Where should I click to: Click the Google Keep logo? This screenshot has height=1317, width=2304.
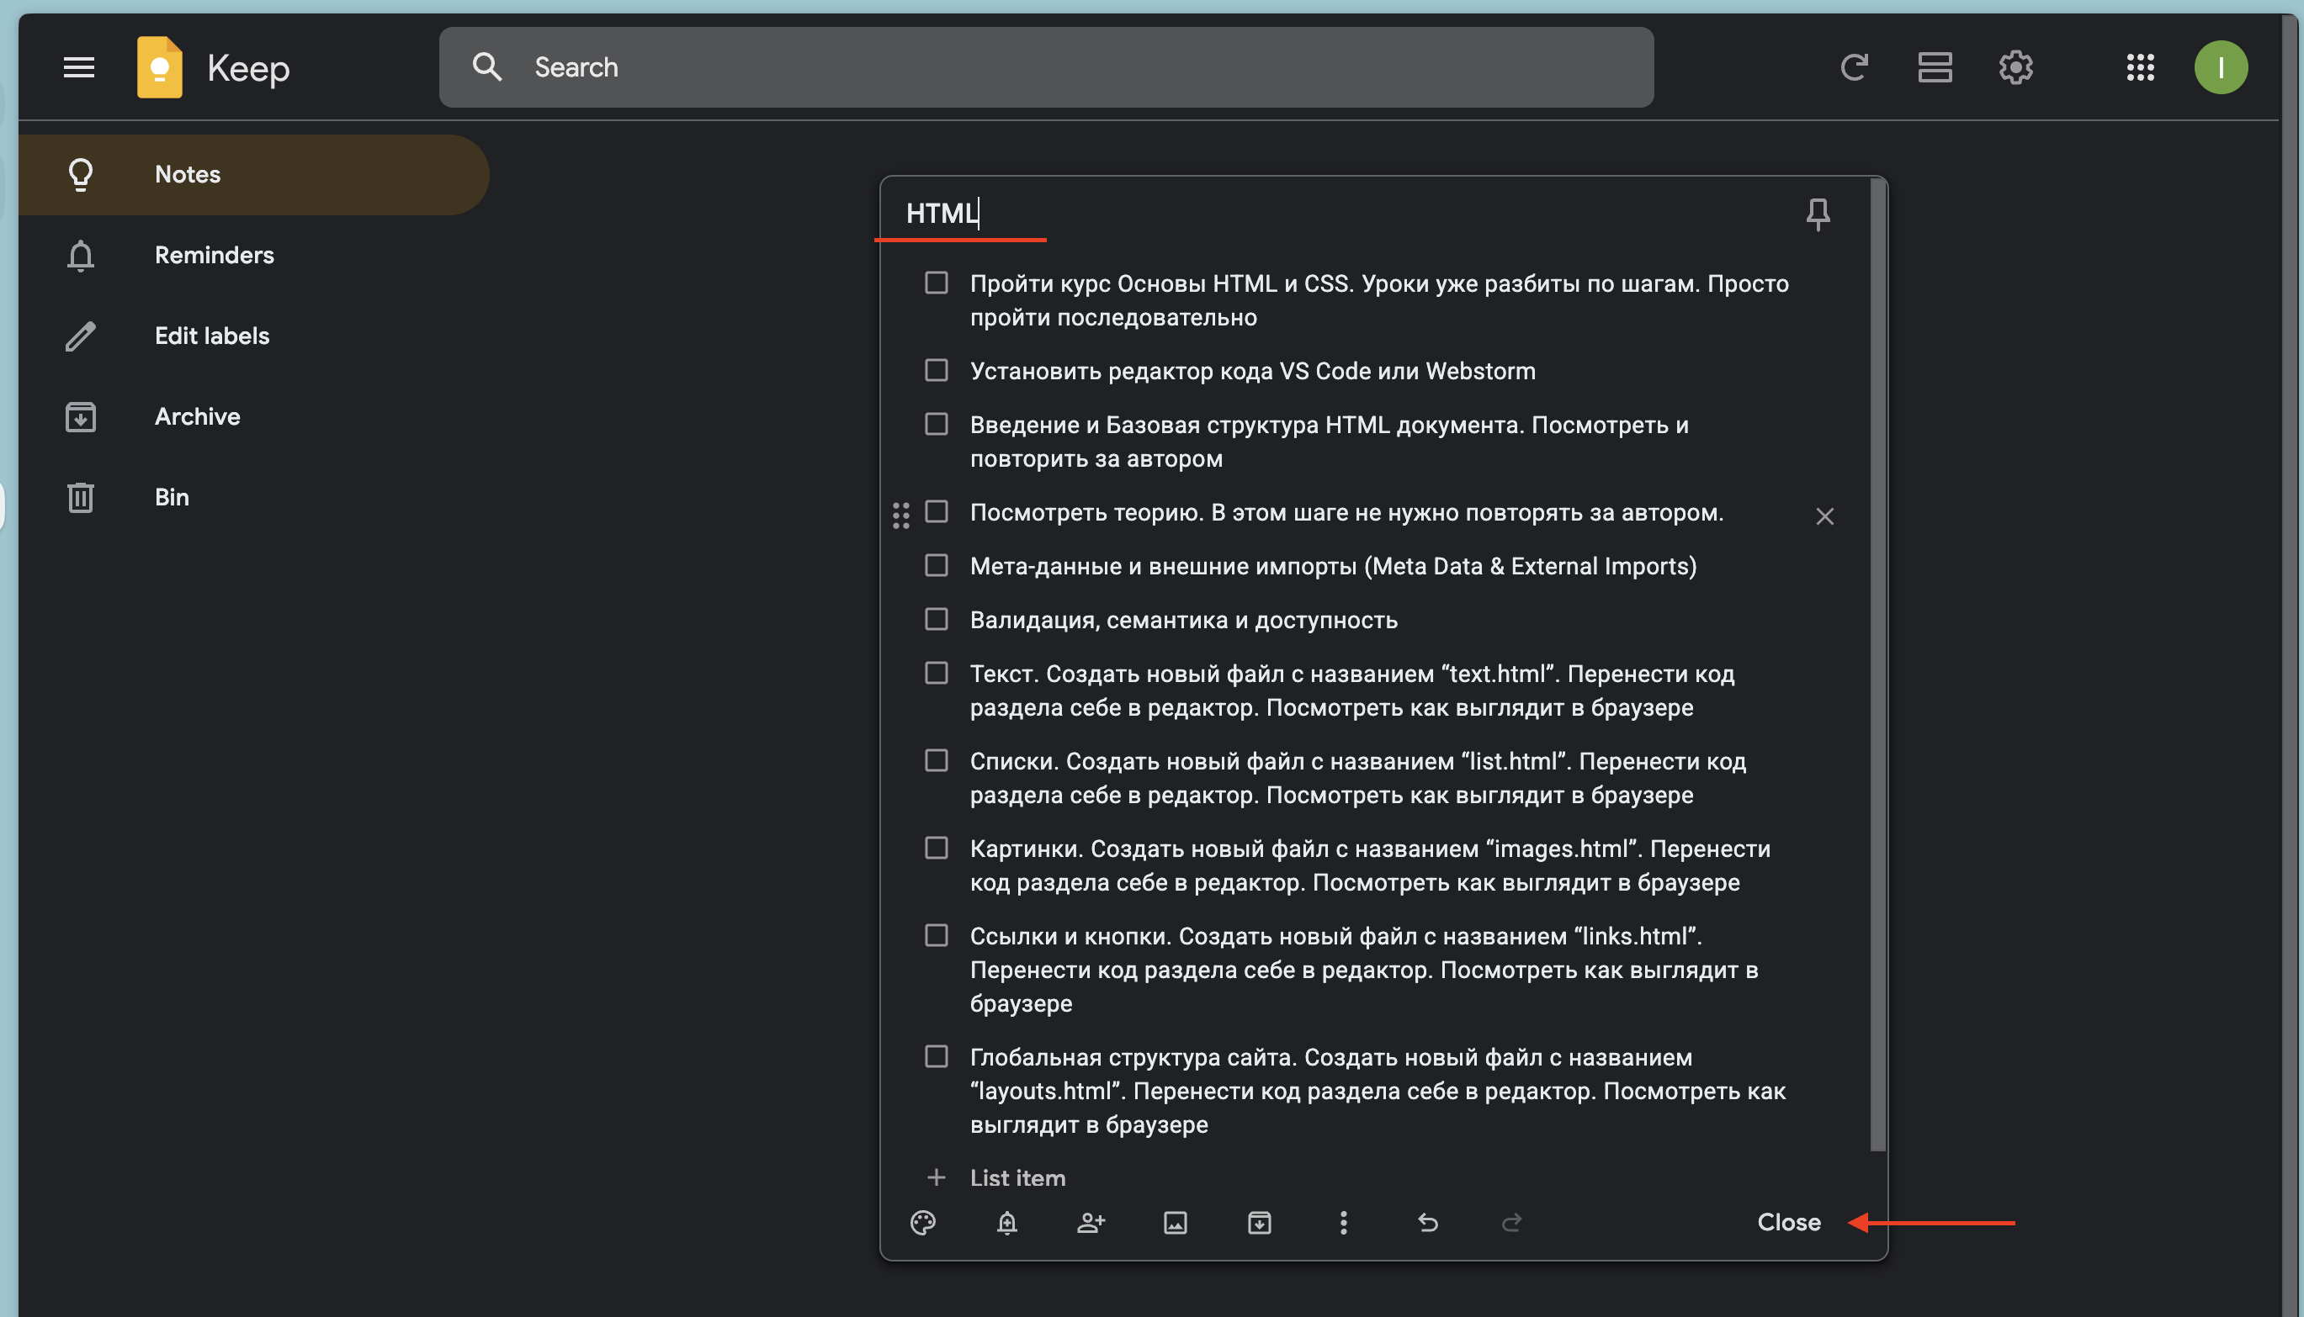pyautogui.click(x=159, y=67)
